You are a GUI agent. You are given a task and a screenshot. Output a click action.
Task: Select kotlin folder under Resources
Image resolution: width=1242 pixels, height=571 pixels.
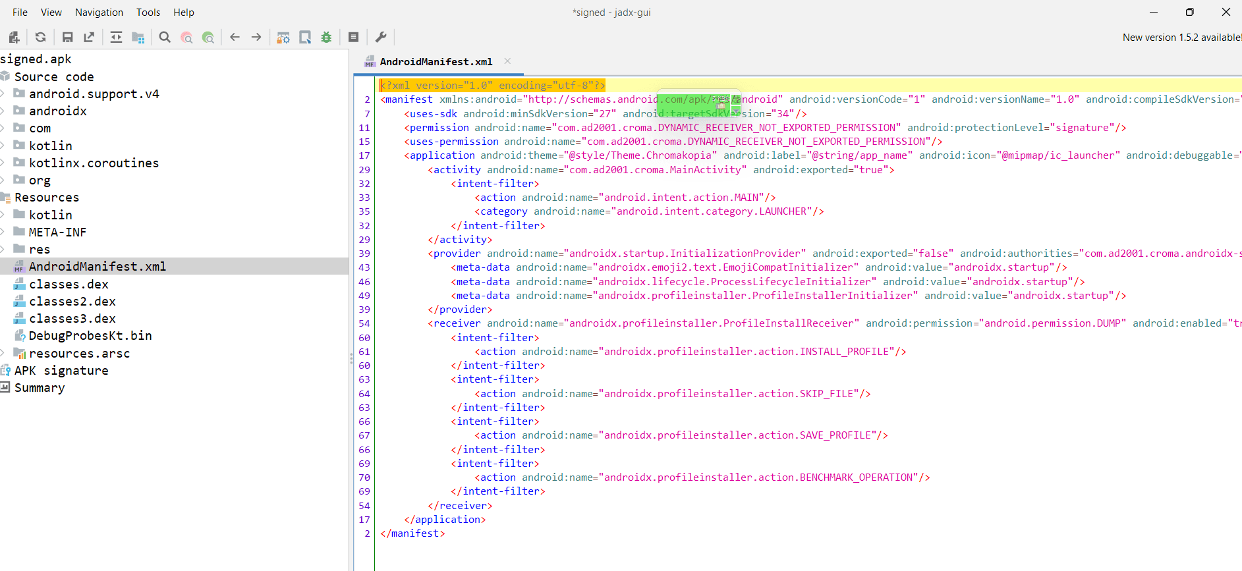click(x=51, y=215)
